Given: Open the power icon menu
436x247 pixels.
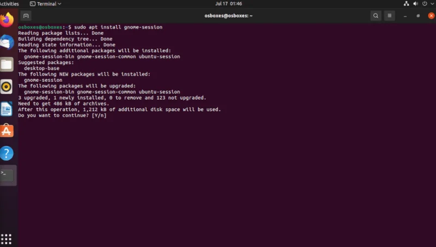Looking at the screenshot, I should (425, 4).
